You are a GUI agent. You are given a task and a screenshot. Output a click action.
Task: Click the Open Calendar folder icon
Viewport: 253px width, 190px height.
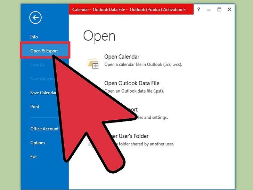point(93,63)
